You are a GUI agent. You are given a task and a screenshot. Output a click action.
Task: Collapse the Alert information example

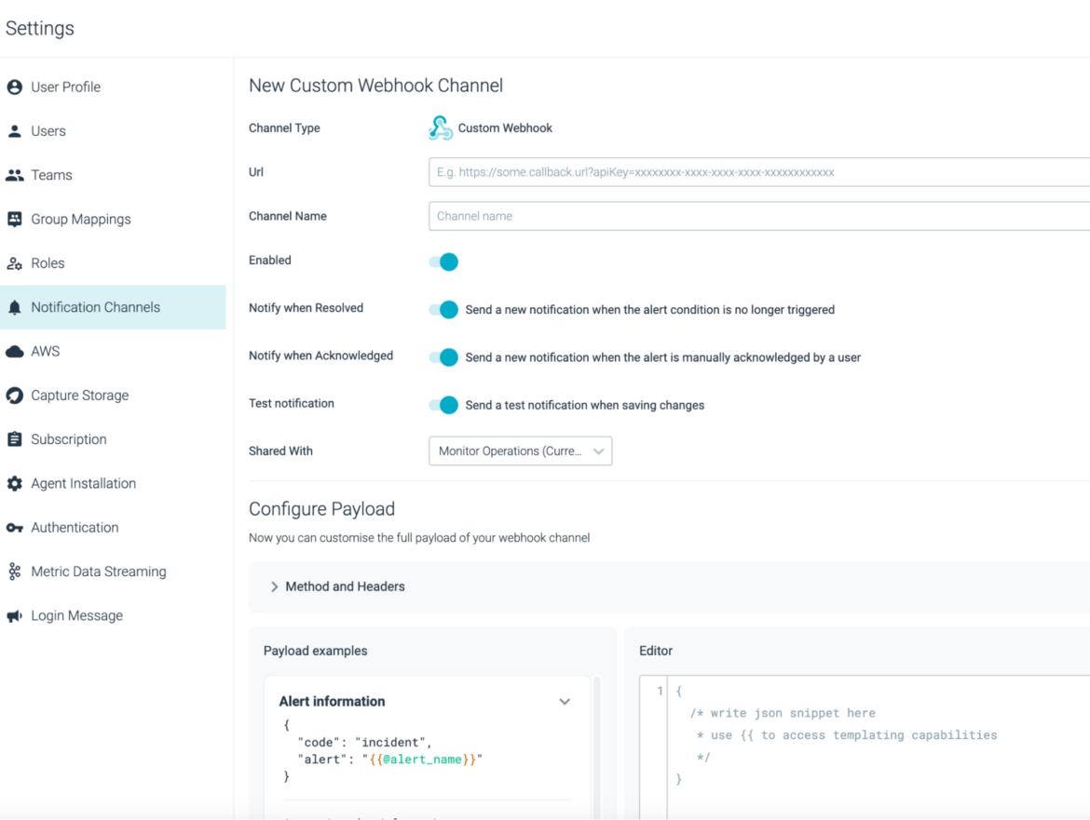(x=565, y=701)
